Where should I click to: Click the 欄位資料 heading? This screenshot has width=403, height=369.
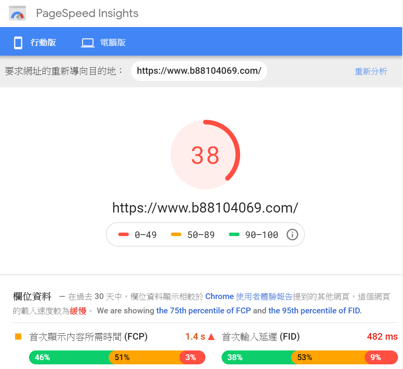32,297
